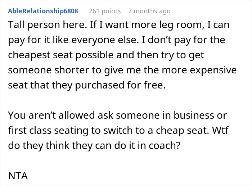Click the word 'points' in comment header
The width and height of the screenshot is (252, 186).
click(x=110, y=11)
